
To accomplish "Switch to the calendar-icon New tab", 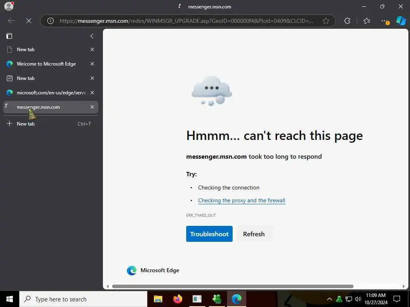I will 51,78.
